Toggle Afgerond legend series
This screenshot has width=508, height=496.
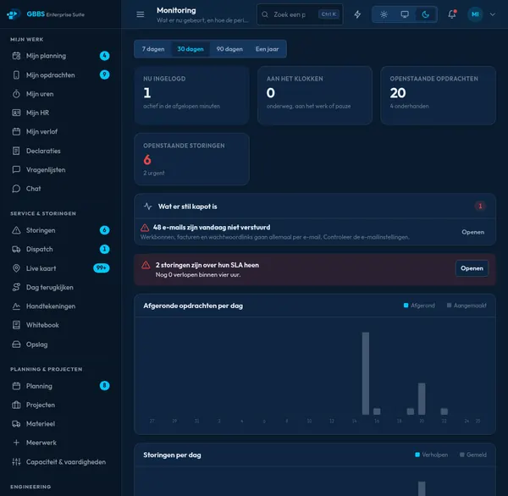pos(419,306)
